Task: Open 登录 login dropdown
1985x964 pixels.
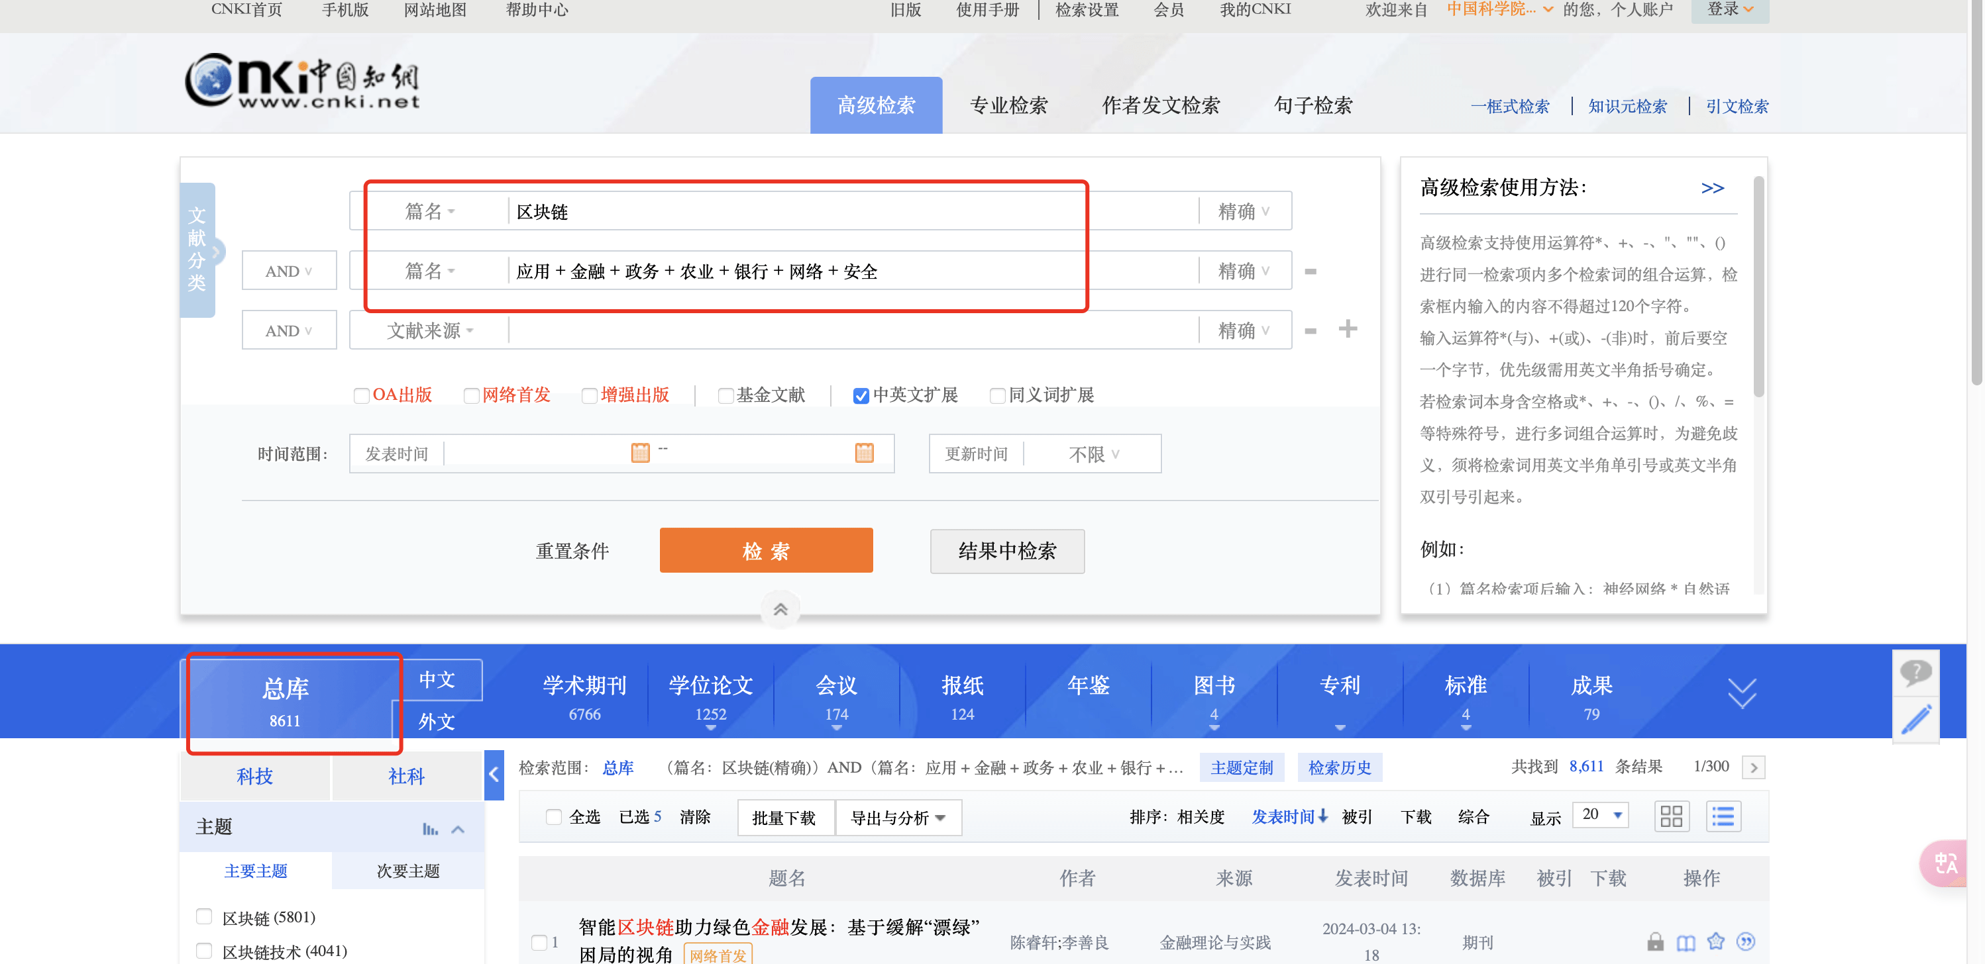Action: coord(1729,9)
